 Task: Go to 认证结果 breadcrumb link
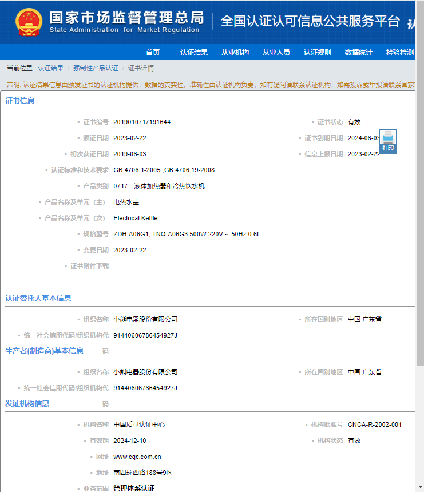tap(50, 68)
